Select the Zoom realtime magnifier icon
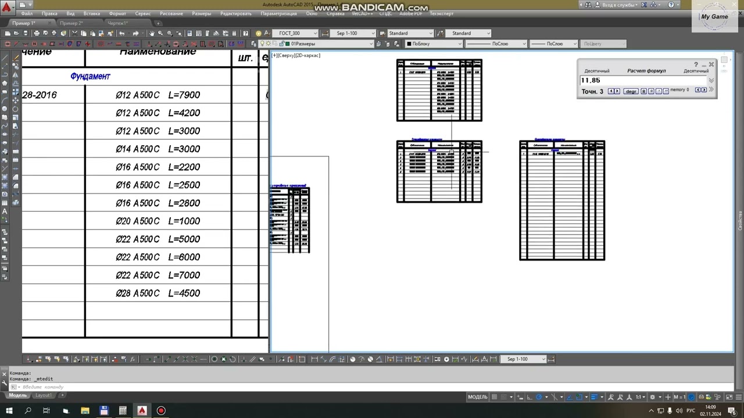 coord(160,33)
